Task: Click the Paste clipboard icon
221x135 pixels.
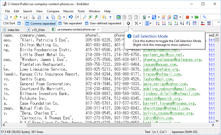Action: 59,17
